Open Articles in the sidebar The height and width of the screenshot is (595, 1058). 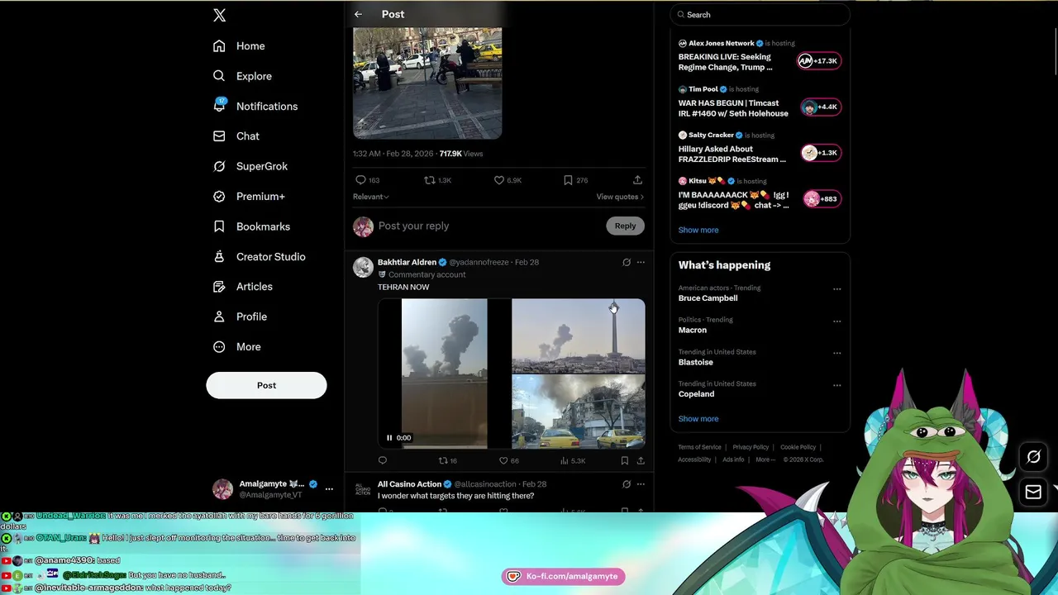(243, 287)
